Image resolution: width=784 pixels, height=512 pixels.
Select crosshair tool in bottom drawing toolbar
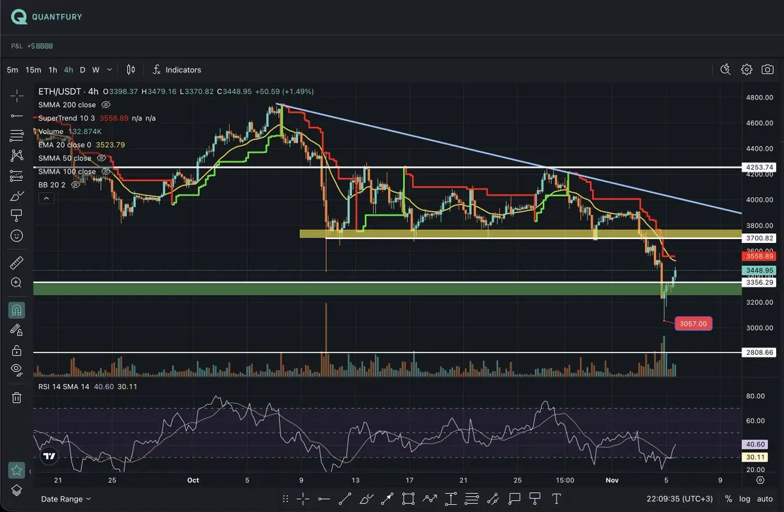coord(302,499)
